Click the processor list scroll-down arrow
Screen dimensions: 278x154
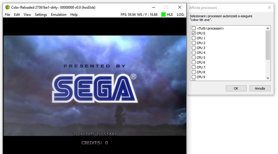coord(268,78)
